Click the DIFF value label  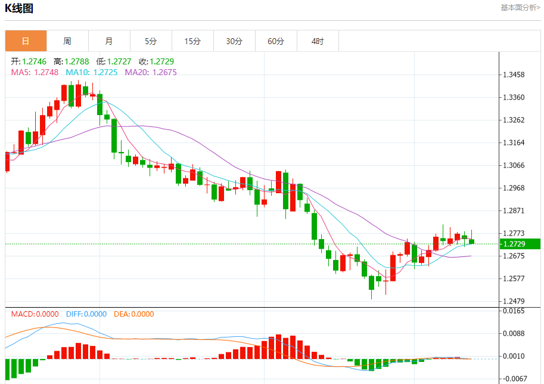[x=86, y=314]
